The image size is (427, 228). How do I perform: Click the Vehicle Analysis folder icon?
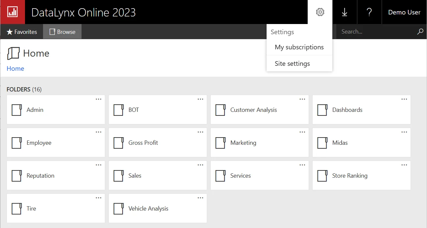tap(119, 209)
